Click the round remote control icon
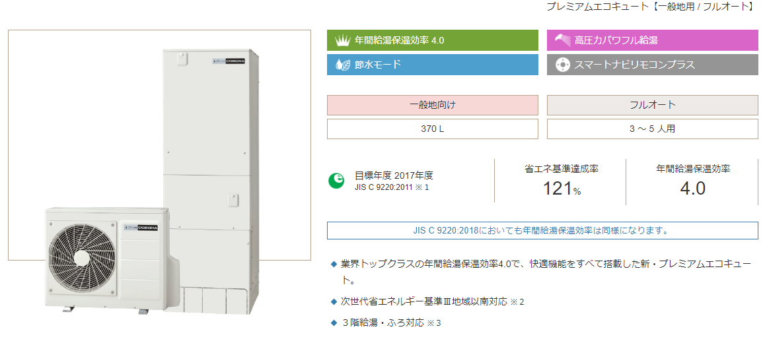The image size is (765, 343). 563,65
